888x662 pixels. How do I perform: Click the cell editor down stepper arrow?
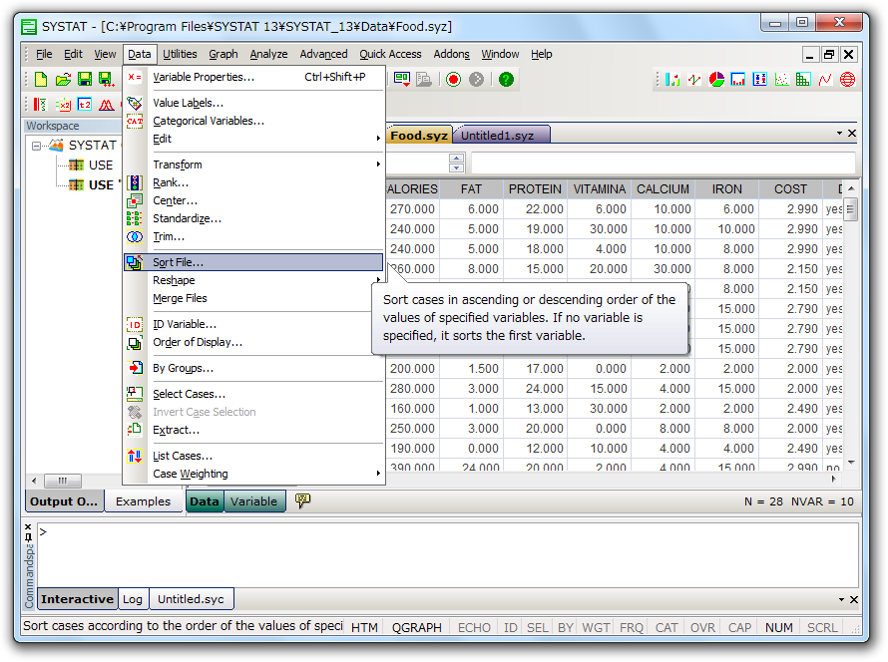456,167
